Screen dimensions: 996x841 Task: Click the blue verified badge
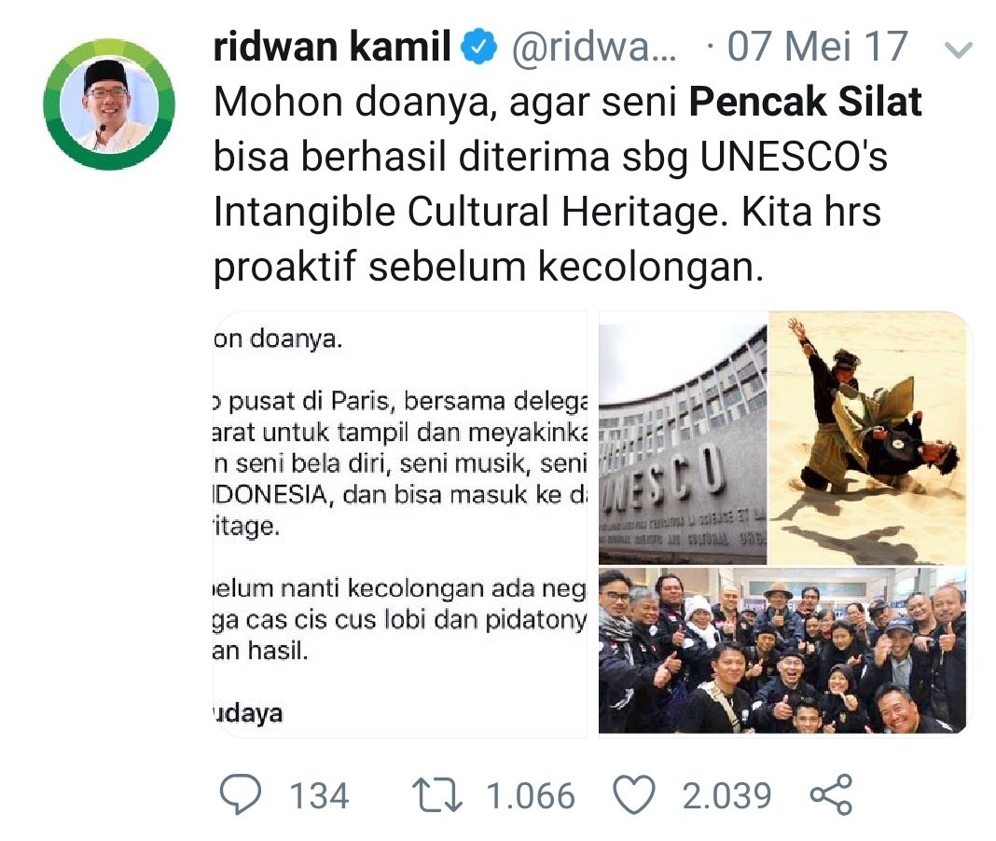pyautogui.click(x=478, y=47)
